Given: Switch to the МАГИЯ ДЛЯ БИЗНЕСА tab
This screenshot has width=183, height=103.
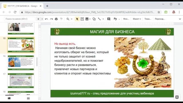Looking at the screenshot, I should pos(22,6).
